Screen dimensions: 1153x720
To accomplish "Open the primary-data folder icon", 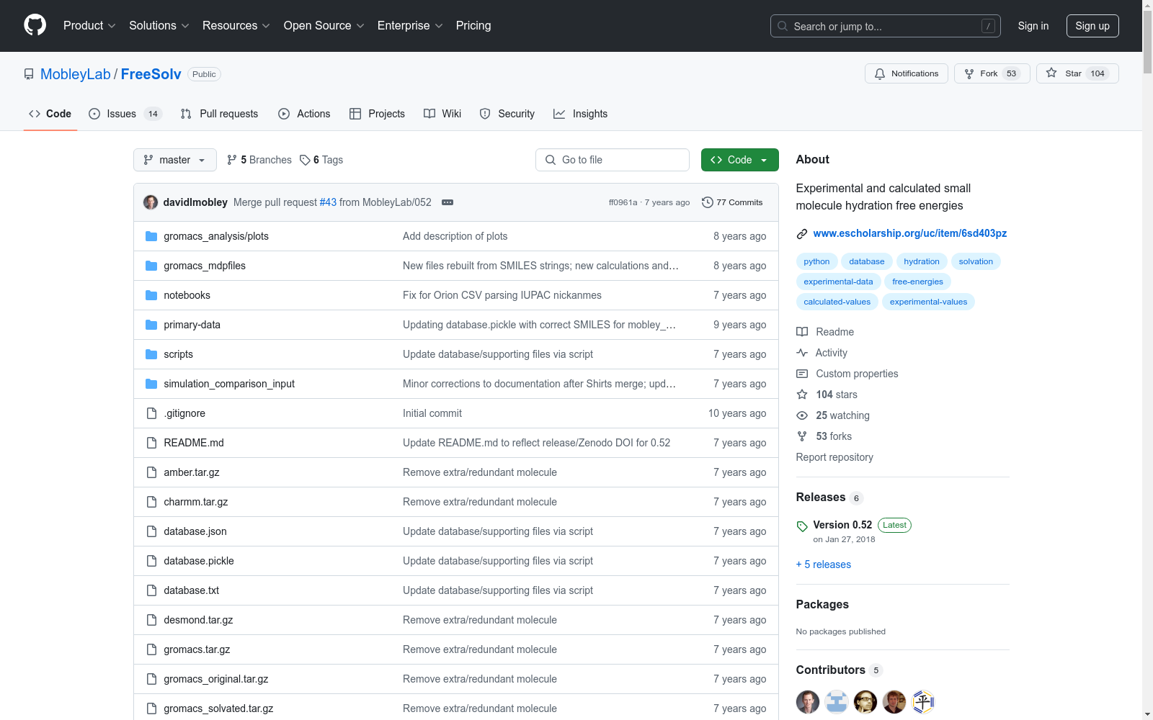I will (151, 325).
